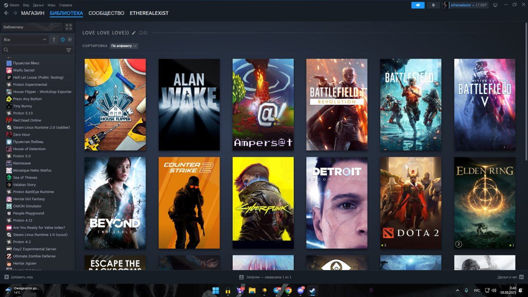This screenshot has height=297, width=528.
Task: Click the forward navigation arrow
Action: click(15, 13)
